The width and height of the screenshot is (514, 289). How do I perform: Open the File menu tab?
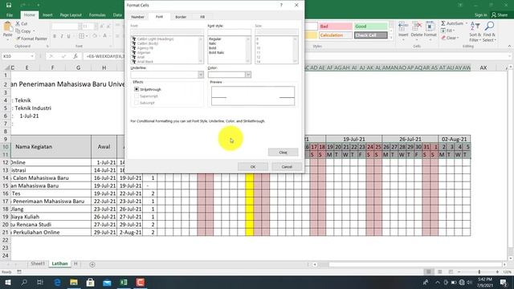[10, 15]
